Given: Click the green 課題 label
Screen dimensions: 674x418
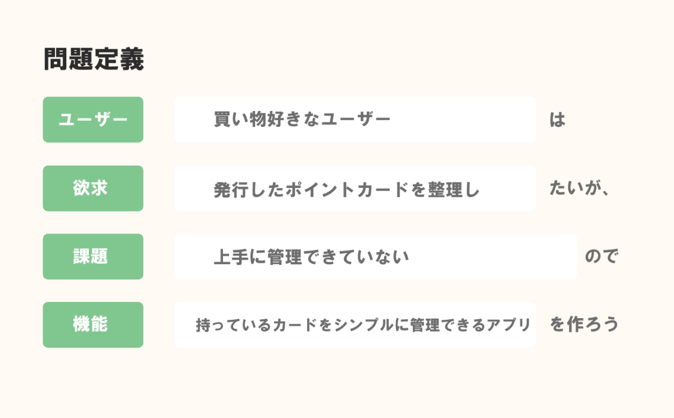Looking at the screenshot, I should click(93, 256).
